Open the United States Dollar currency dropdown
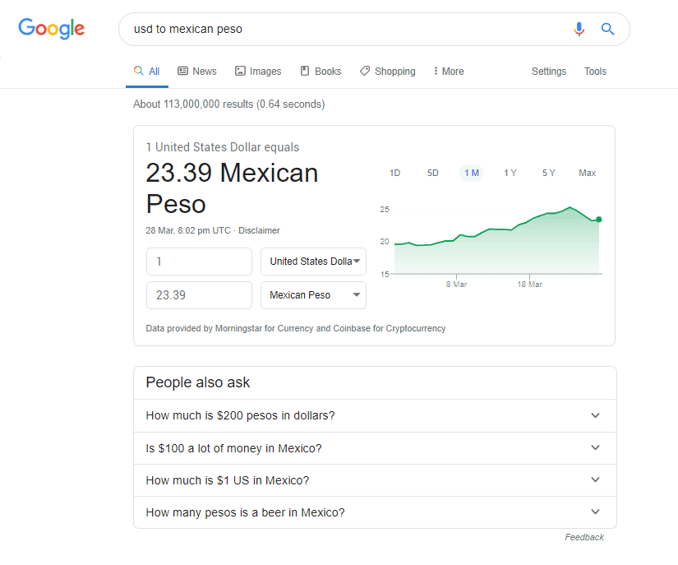The height and width of the screenshot is (565, 678). (x=314, y=262)
